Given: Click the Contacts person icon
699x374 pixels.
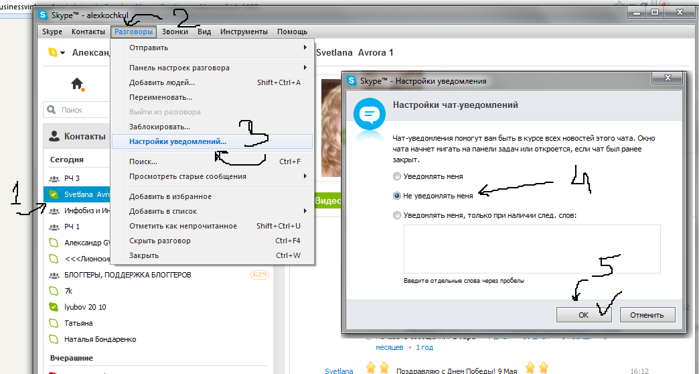Looking at the screenshot, I should 54,136.
